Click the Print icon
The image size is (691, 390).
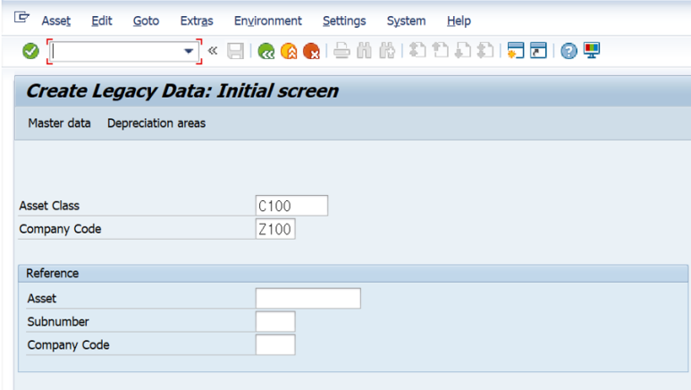[x=341, y=51]
